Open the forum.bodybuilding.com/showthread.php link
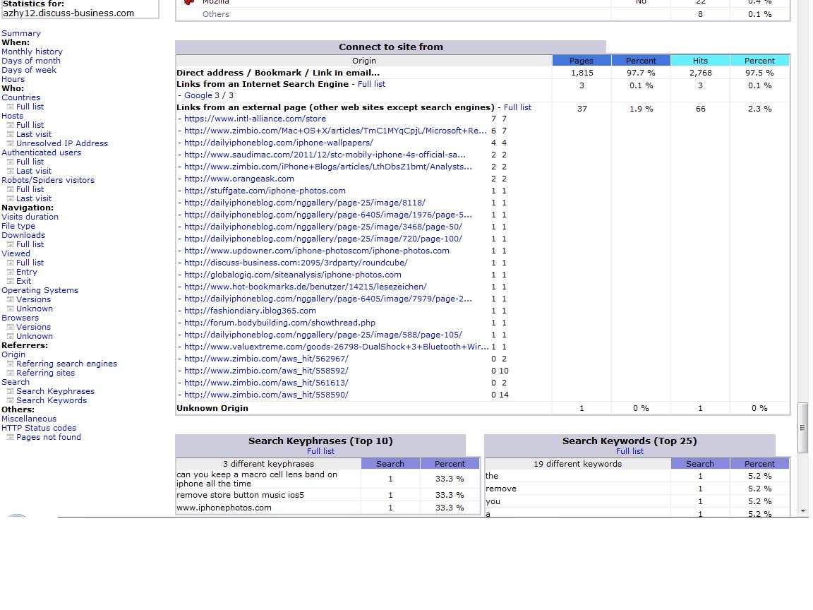813x610 pixels. pyautogui.click(x=279, y=323)
